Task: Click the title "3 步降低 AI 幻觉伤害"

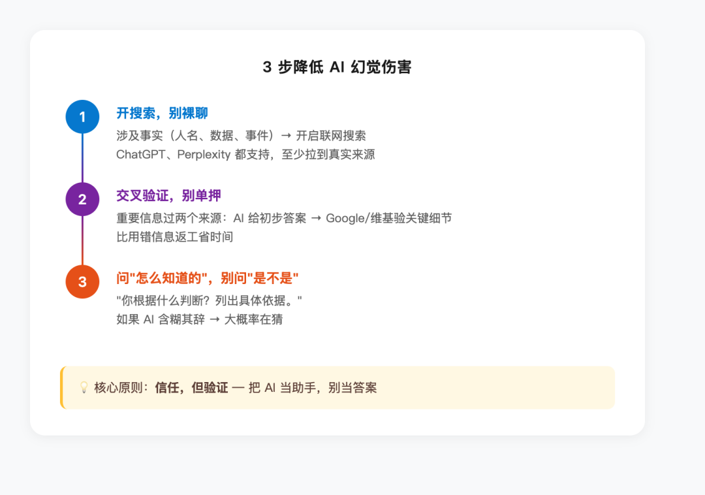Action: click(337, 67)
